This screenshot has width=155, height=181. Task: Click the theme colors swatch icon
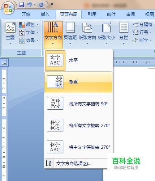click(22, 25)
